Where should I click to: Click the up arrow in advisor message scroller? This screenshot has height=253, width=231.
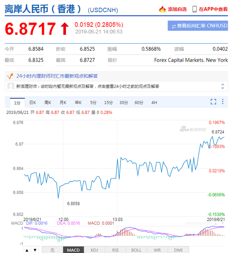coord(223,84)
